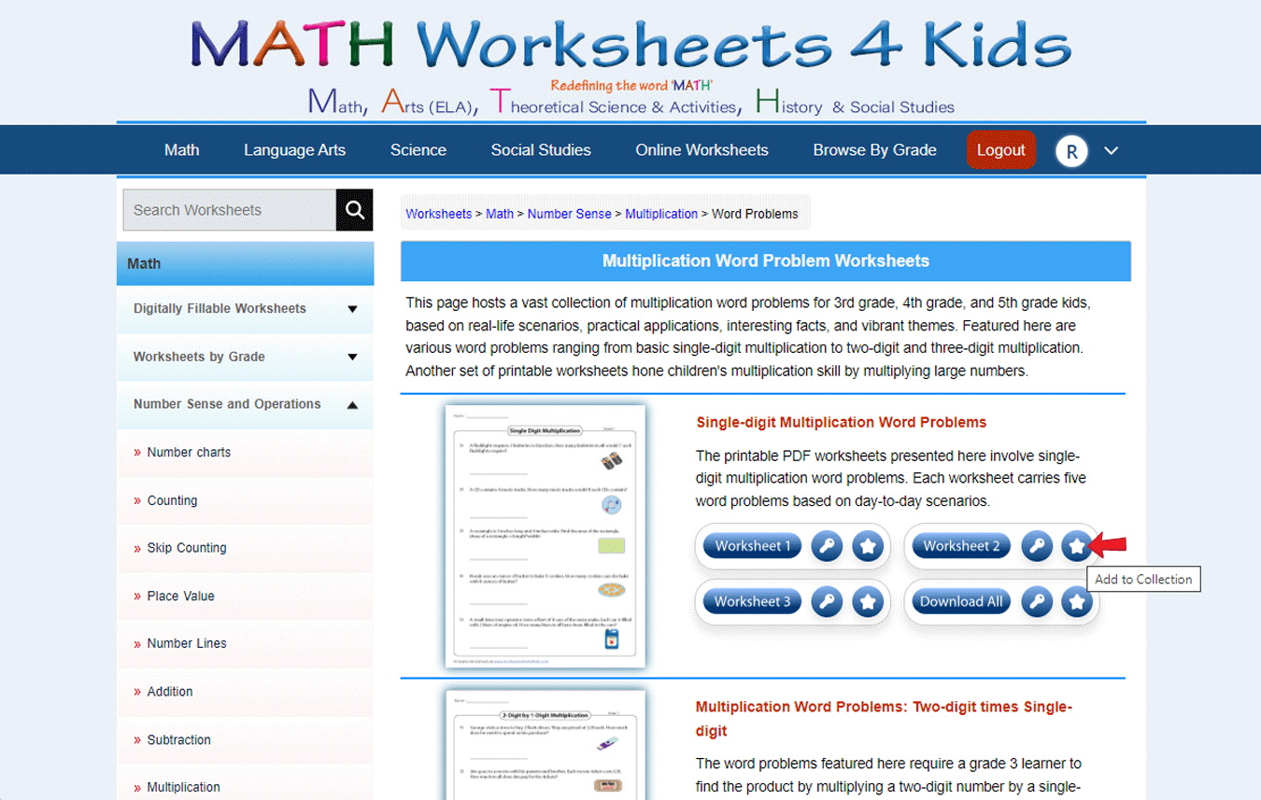Click Multiplication breadcrumb link
Screen dimensions: 1261x800
coord(661,214)
